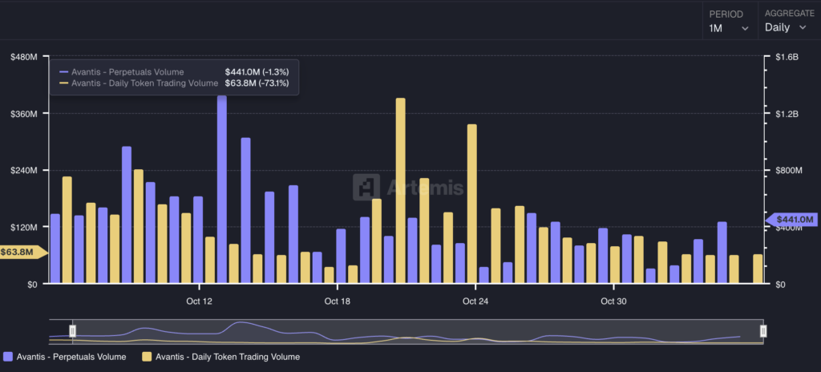Click the tallest purple Perpetuals Volume bar

click(x=222, y=189)
